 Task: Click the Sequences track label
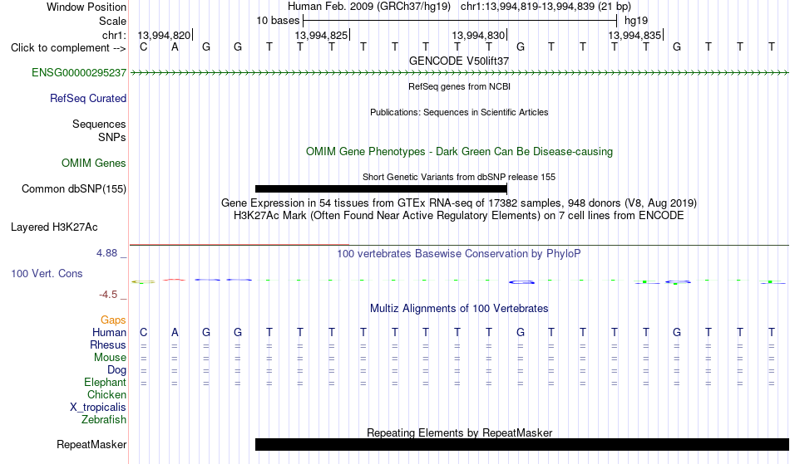[99, 125]
